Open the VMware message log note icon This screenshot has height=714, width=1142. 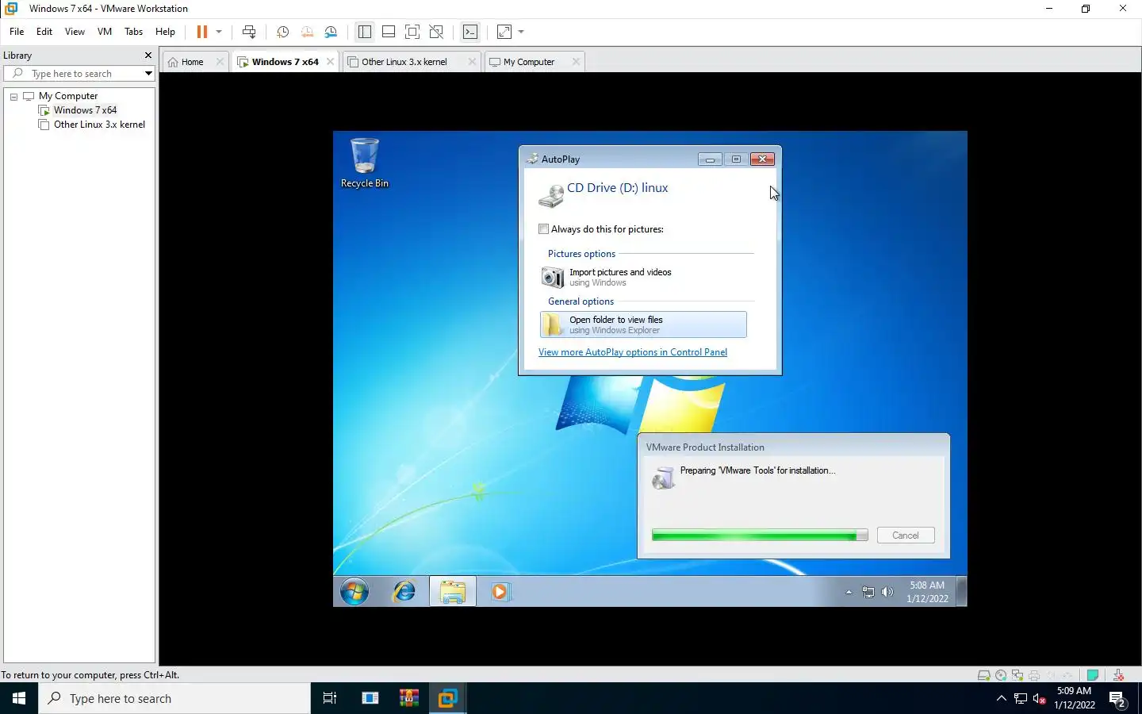(x=1093, y=675)
